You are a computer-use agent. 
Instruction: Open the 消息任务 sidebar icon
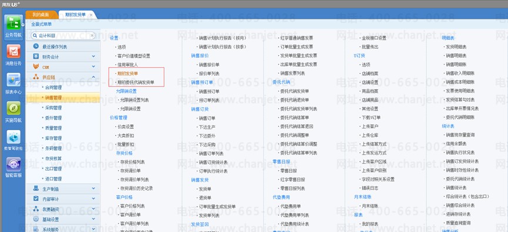14,54
